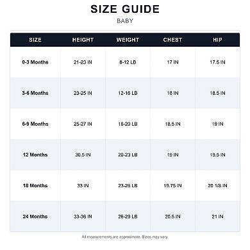Click the 21 IN hip cell
Image resolution: width=250 pixels, height=250 pixels.
217,217
